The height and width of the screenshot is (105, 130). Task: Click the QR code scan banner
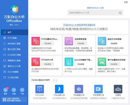point(14,100)
